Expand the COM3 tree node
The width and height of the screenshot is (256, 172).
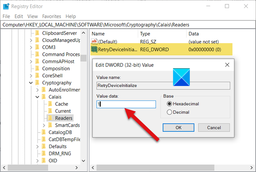31,47
